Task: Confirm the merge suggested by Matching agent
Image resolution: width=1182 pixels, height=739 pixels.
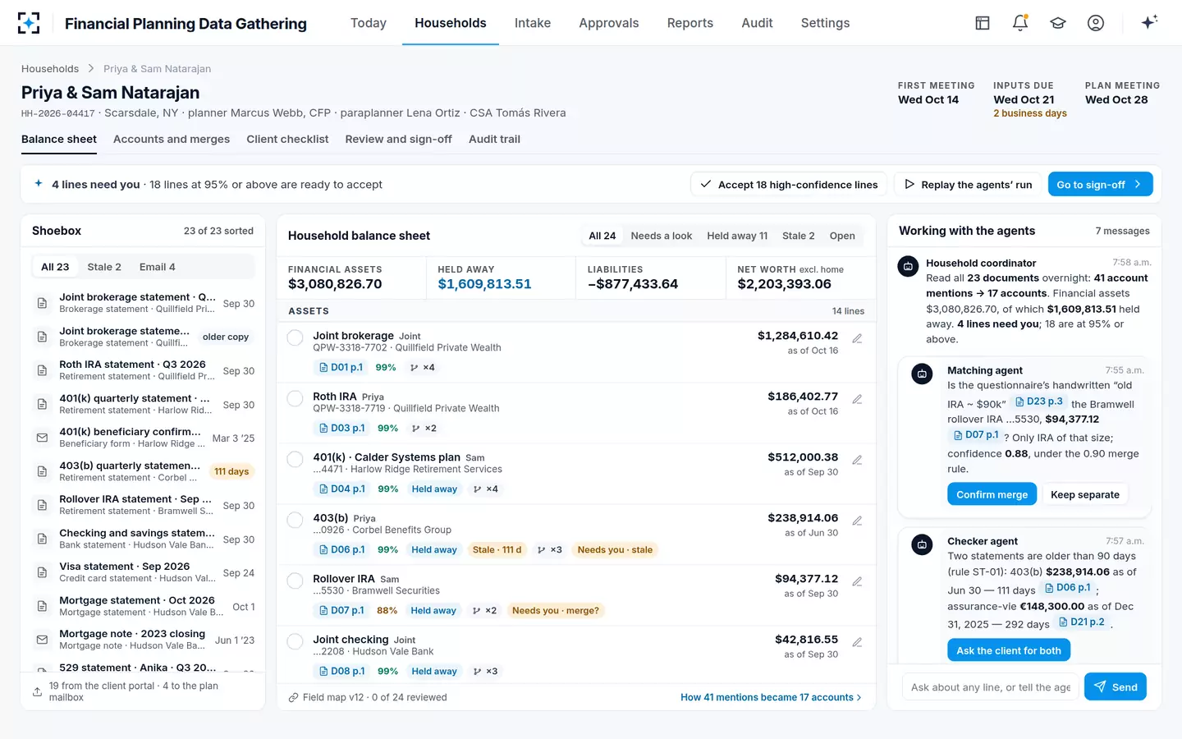Action: click(992, 494)
